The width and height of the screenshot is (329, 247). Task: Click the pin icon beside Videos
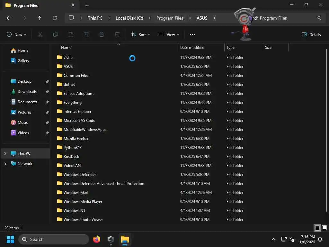[48, 133]
